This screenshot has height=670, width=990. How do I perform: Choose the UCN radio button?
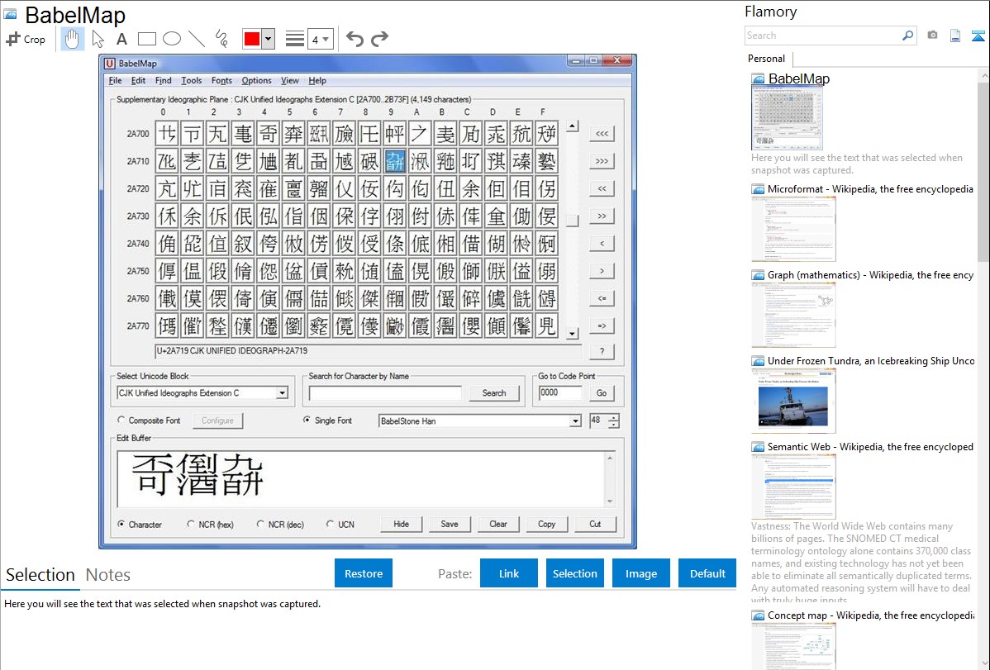(330, 524)
